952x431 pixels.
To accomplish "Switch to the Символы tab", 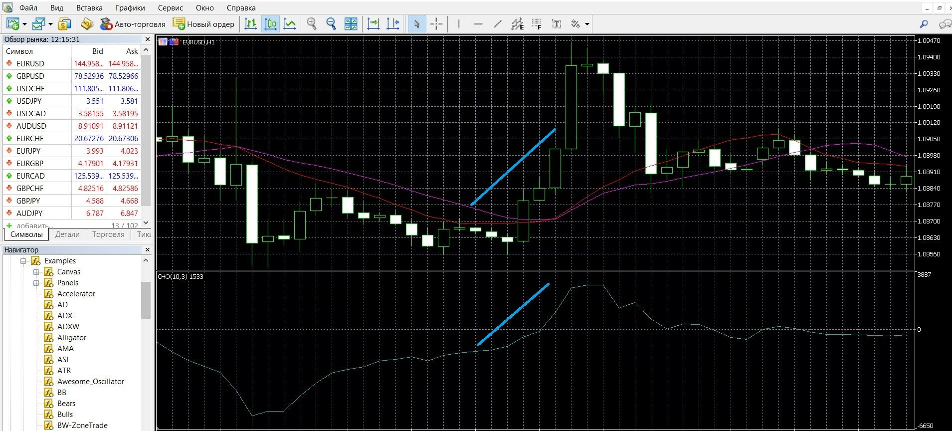I will point(26,234).
